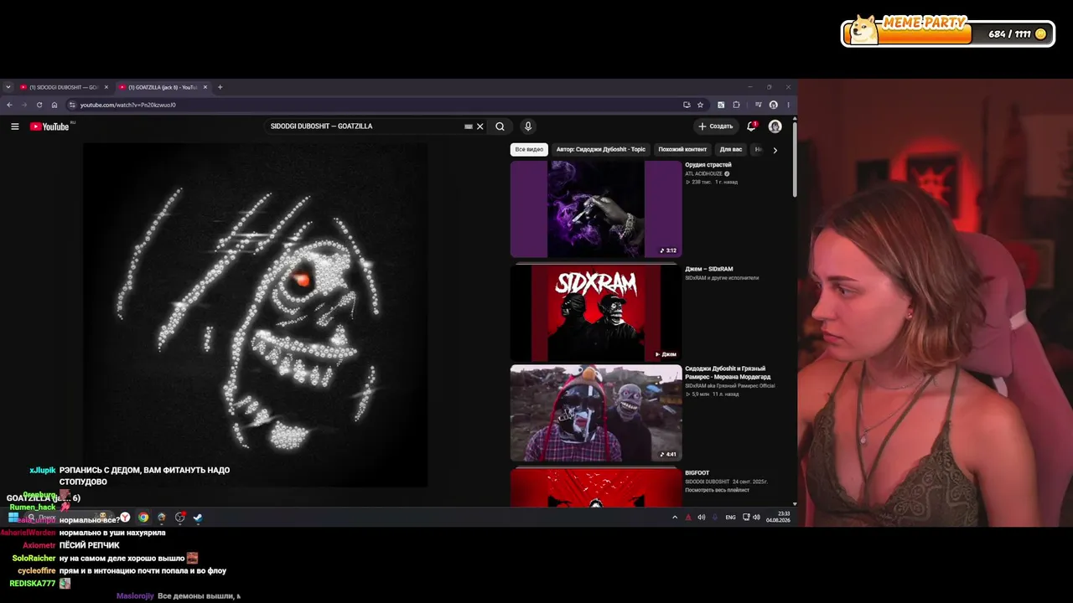The image size is (1073, 603).
Task: Open the ATL ACIDHOUZE channel
Action: (704, 173)
